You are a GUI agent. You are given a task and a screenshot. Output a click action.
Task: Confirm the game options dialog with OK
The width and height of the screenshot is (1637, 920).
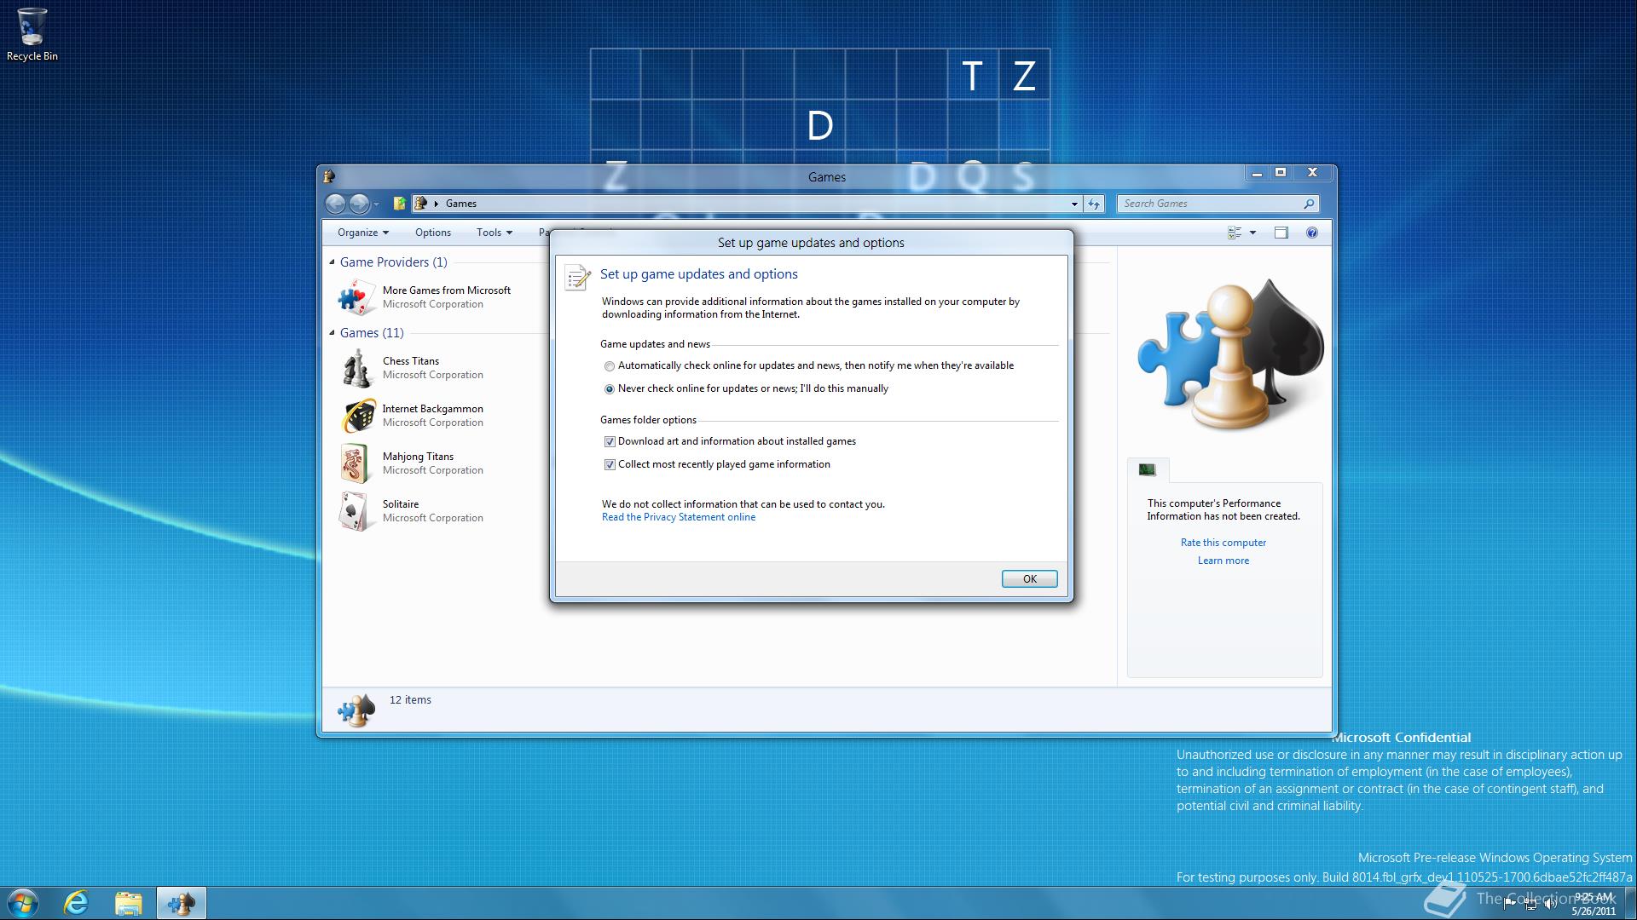tap(1029, 579)
